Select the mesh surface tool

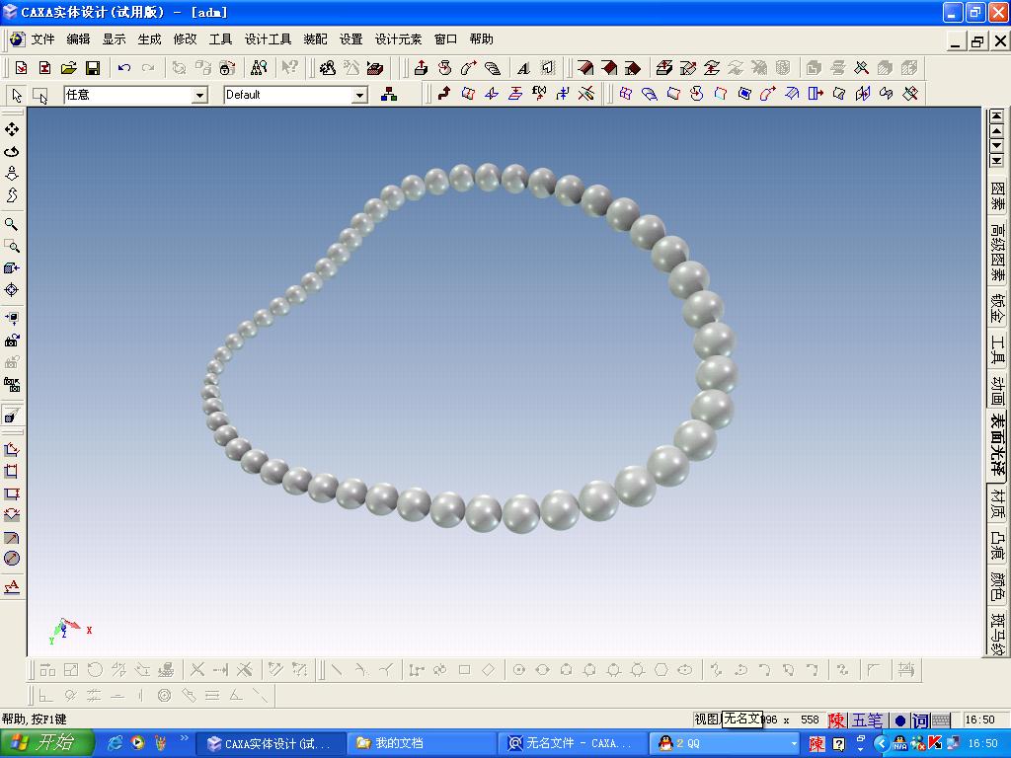[625, 94]
